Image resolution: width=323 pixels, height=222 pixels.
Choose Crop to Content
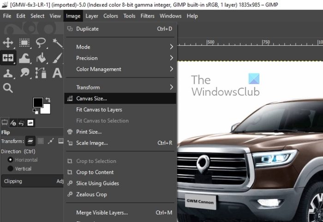tap(120, 172)
